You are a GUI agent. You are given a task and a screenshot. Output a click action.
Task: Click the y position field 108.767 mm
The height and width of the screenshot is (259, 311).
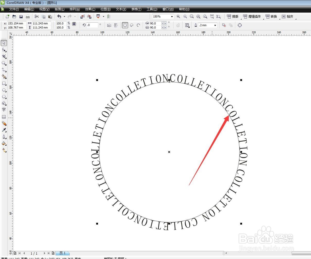click(17, 28)
